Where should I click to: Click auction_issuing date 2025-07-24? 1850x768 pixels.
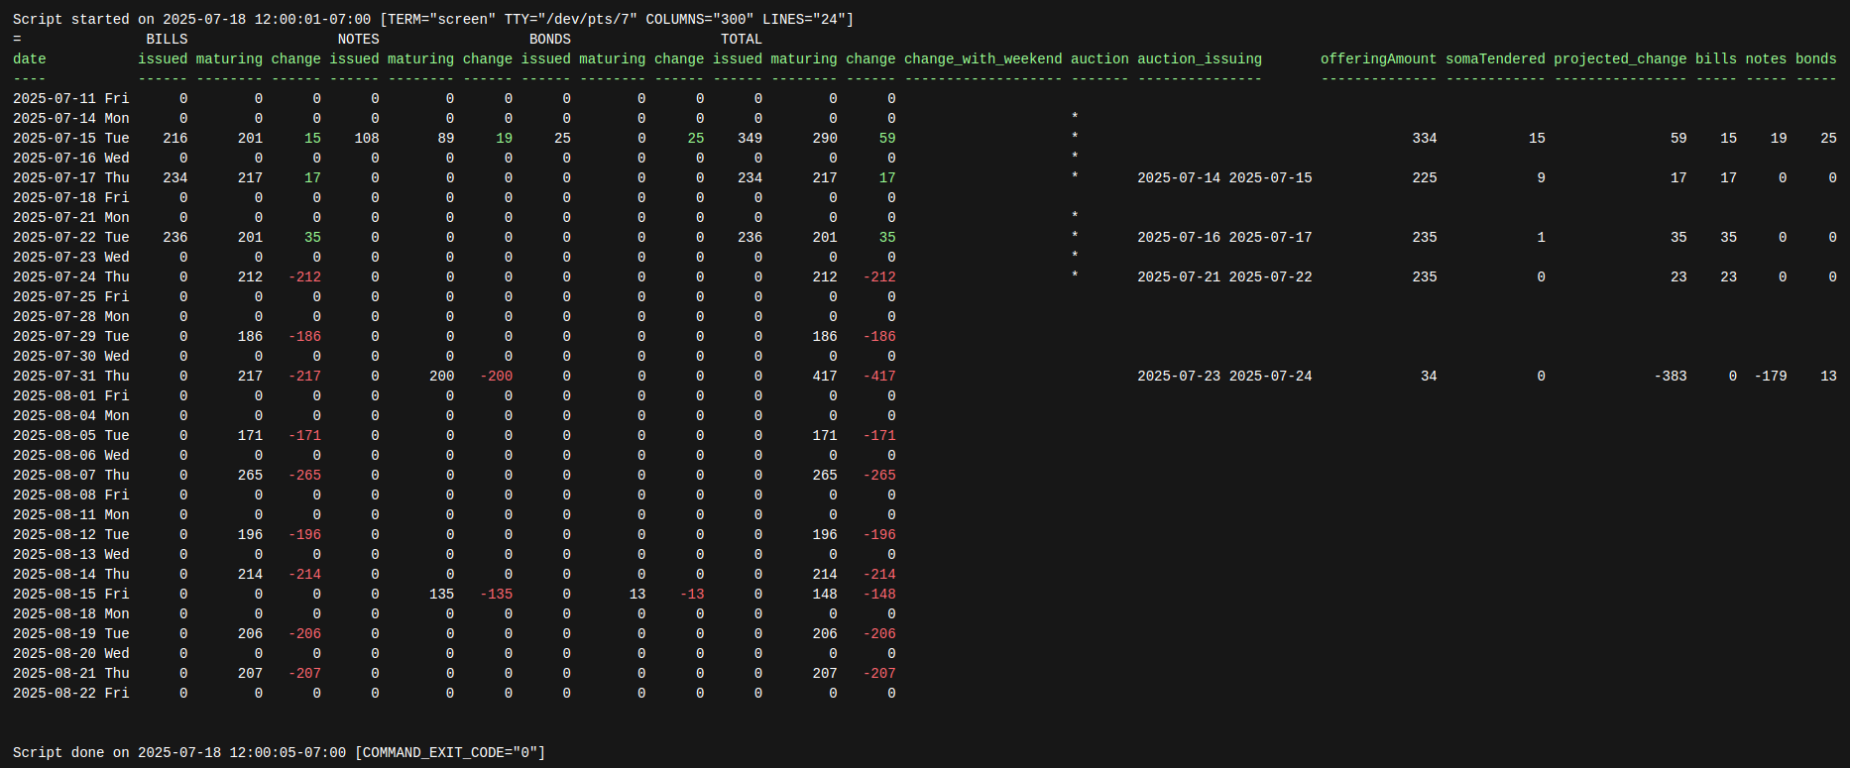[x=1271, y=377]
